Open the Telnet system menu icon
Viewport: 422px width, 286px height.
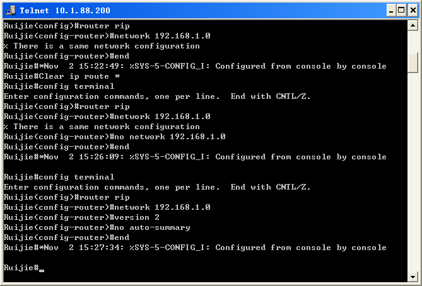point(11,10)
